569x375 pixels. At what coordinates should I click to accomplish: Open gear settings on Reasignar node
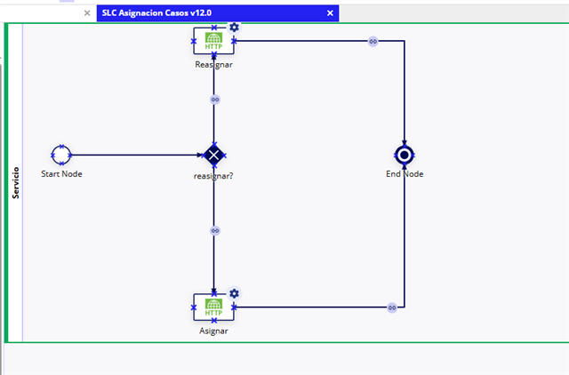[x=234, y=28]
